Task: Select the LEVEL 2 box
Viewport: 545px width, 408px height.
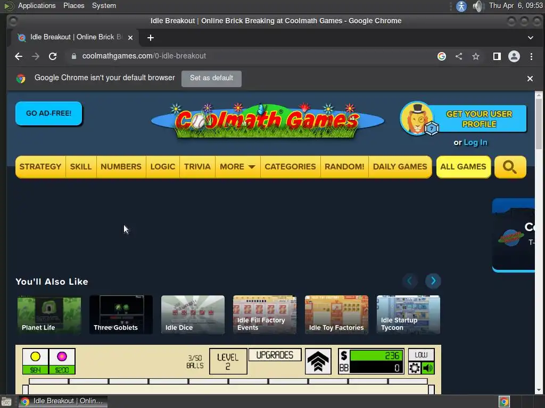Action: (228, 361)
